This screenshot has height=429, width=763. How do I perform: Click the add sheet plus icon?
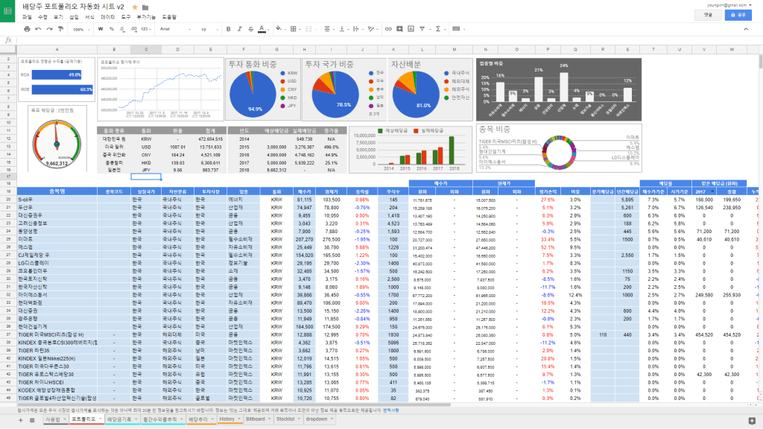coord(20,420)
